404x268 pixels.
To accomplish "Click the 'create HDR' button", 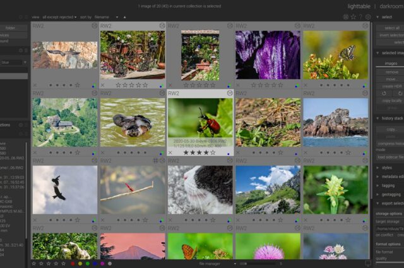I will (391, 85).
